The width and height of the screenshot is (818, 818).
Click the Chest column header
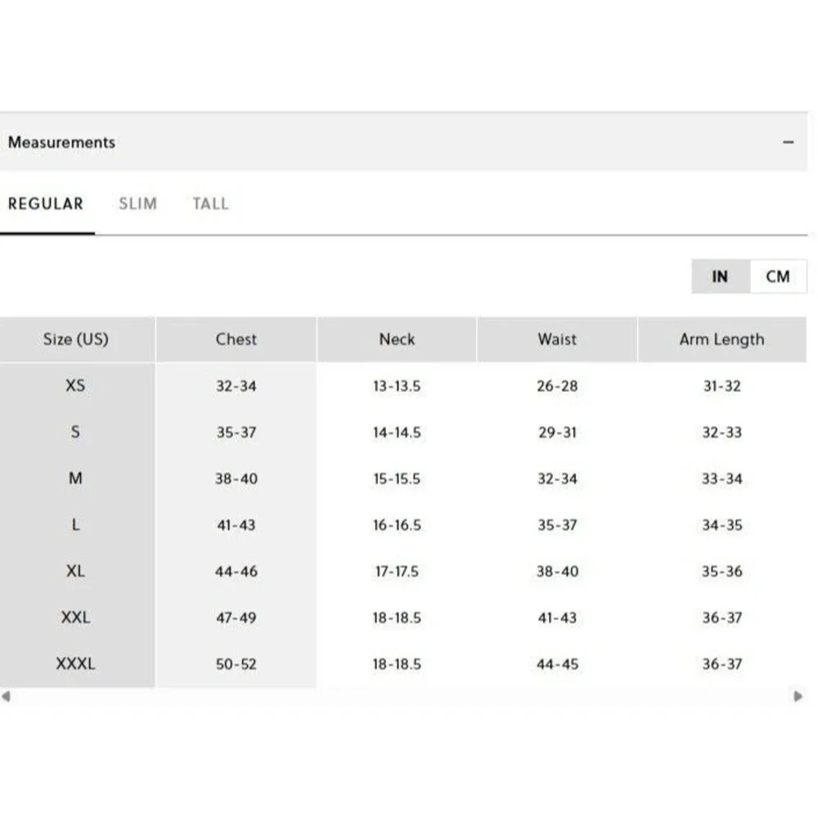click(236, 339)
